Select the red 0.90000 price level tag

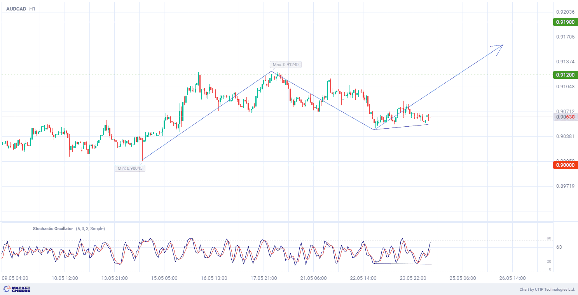pos(565,165)
